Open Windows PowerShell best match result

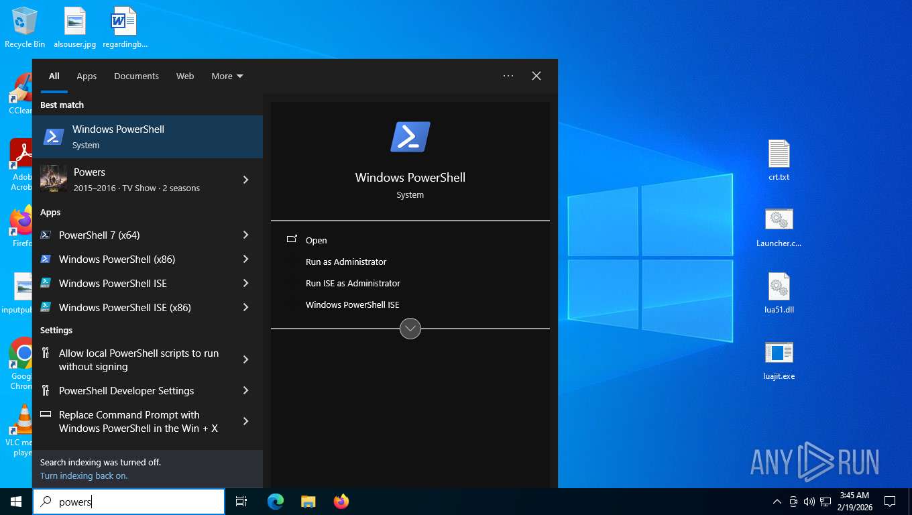(x=148, y=137)
